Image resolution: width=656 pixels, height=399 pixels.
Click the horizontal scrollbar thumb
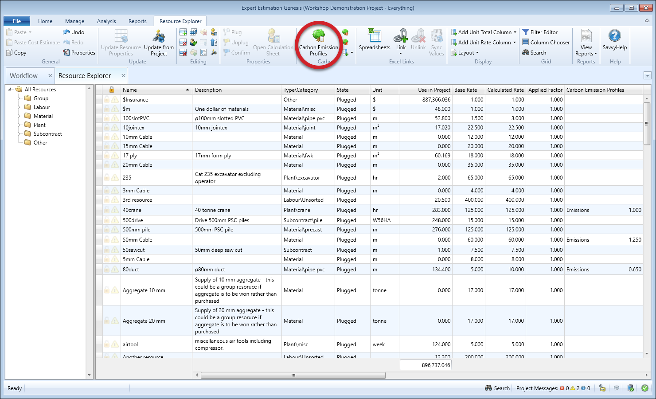click(293, 375)
